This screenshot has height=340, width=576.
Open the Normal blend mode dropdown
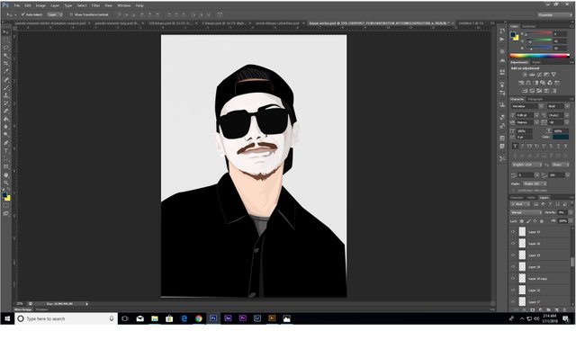pyautogui.click(x=526, y=212)
